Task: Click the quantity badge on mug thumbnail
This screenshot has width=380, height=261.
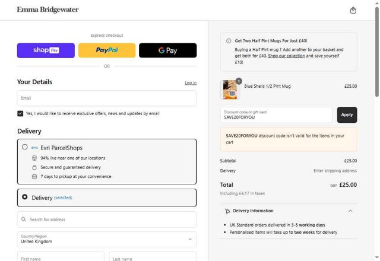Action: coord(239,81)
